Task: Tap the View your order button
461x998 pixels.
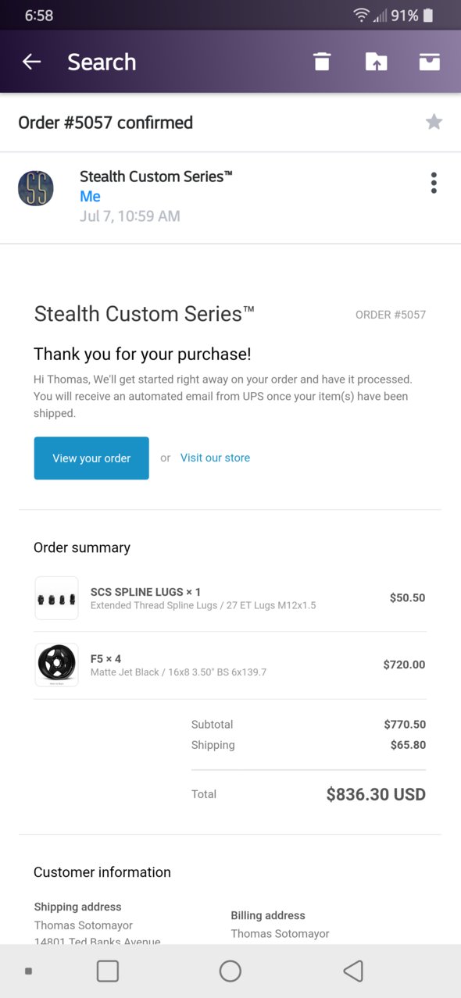Action: (x=91, y=458)
